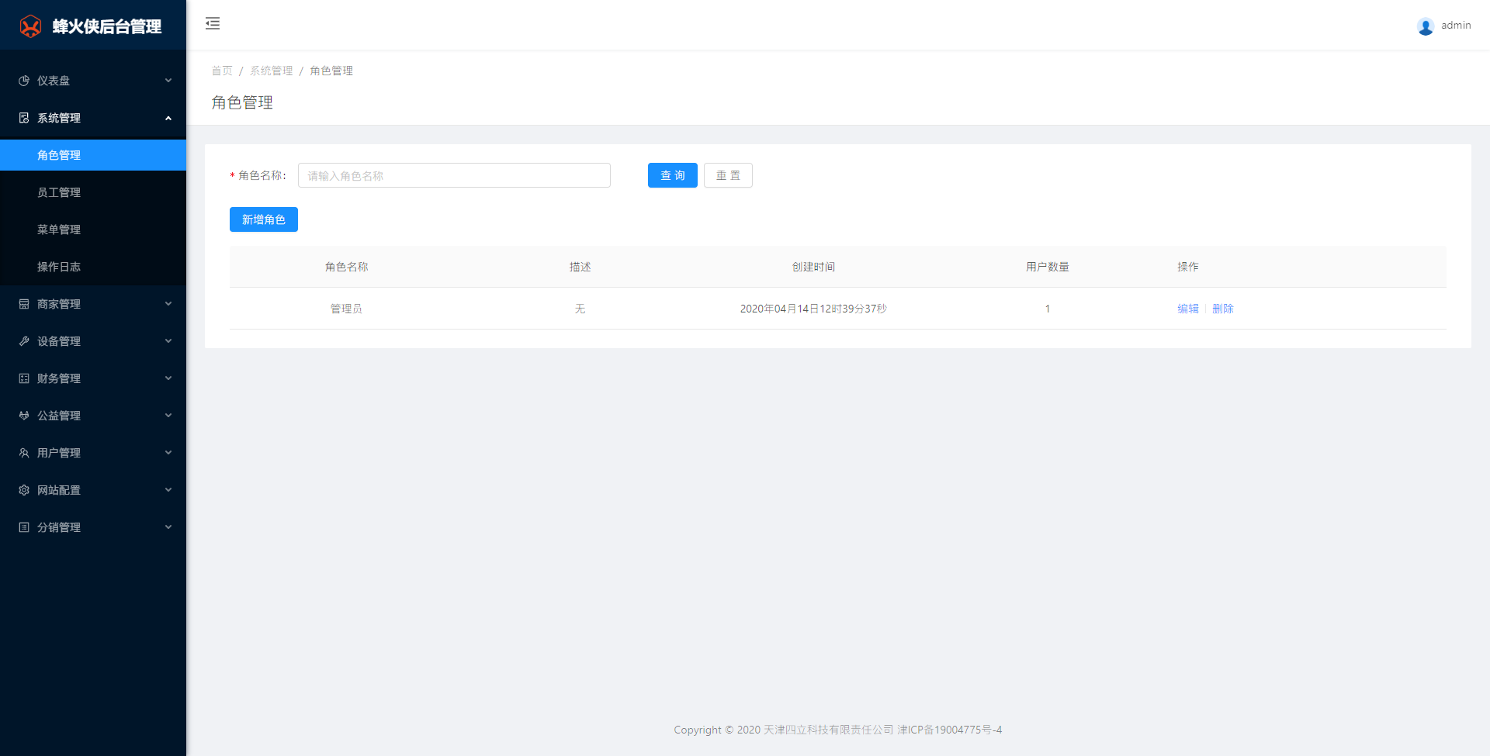Click the 财务管理 finance management icon
The width and height of the screenshot is (1490, 756).
point(23,378)
